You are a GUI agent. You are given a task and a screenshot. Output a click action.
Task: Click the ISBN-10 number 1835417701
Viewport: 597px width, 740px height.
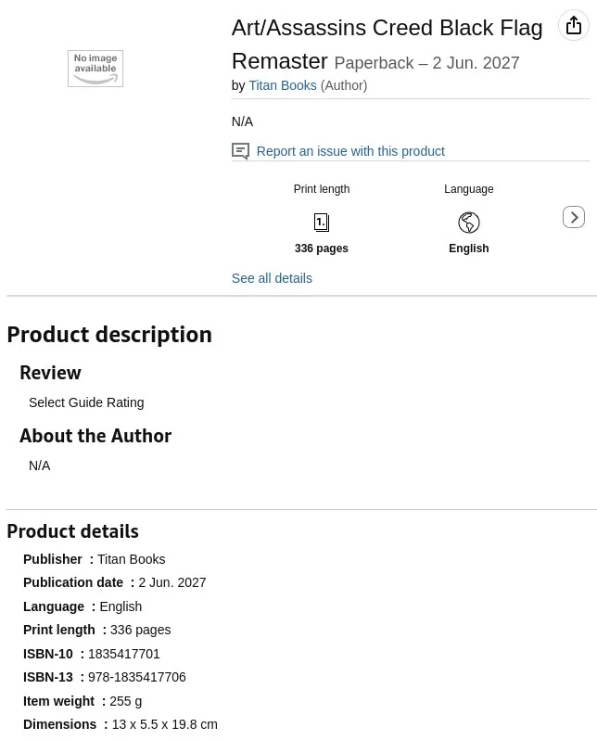click(x=124, y=654)
